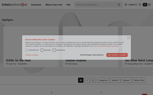
Task: Click the left double-chevron up icon
Action: click(52, 92)
